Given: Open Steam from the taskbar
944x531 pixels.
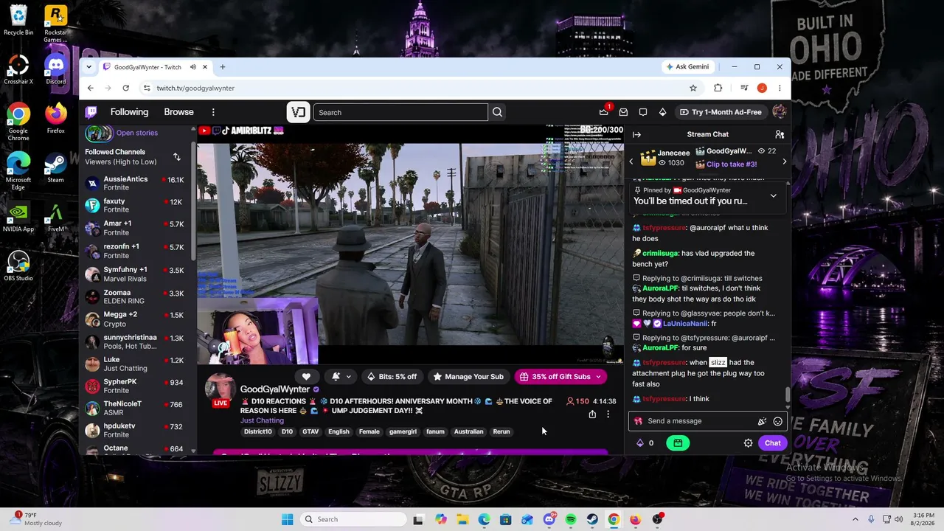Looking at the screenshot, I should click(592, 519).
